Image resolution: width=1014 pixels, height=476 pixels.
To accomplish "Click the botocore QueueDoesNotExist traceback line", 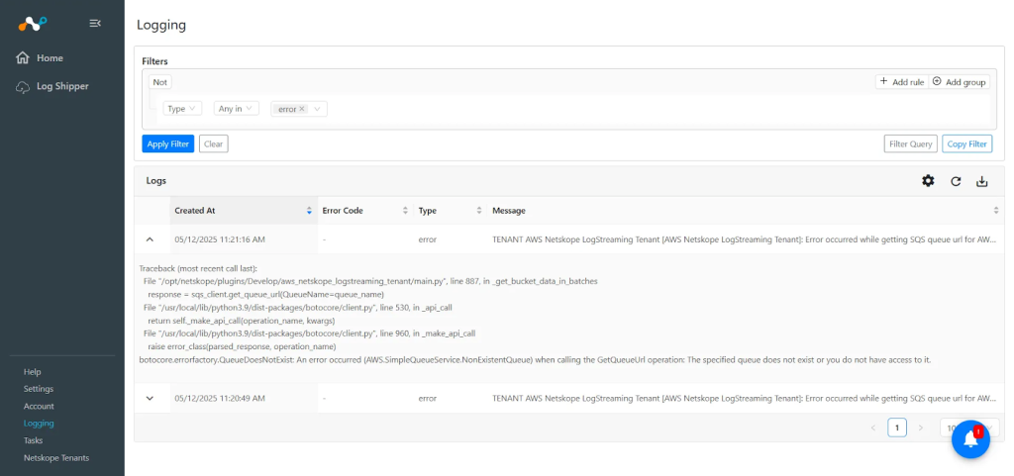I will pyautogui.click(x=535, y=360).
